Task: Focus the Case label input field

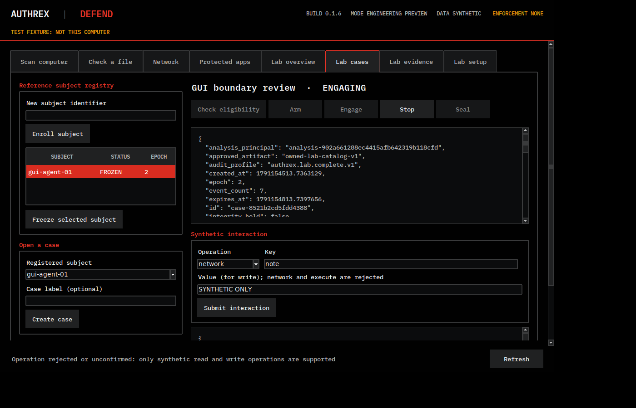Action: (101, 301)
